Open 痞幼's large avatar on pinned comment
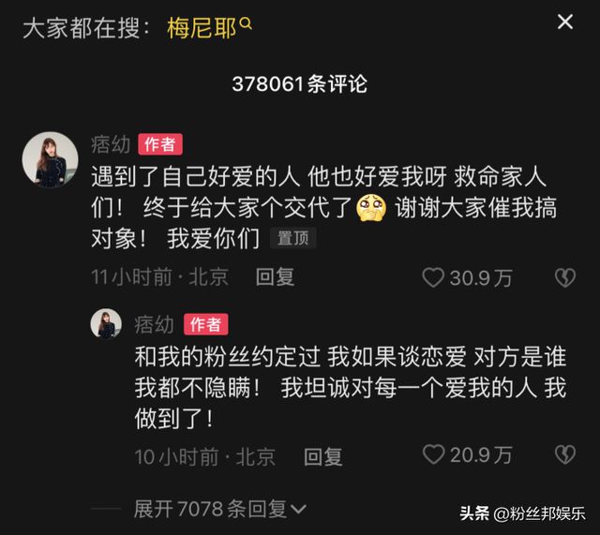The height and width of the screenshot is (535, 600). tap(50, 159)
